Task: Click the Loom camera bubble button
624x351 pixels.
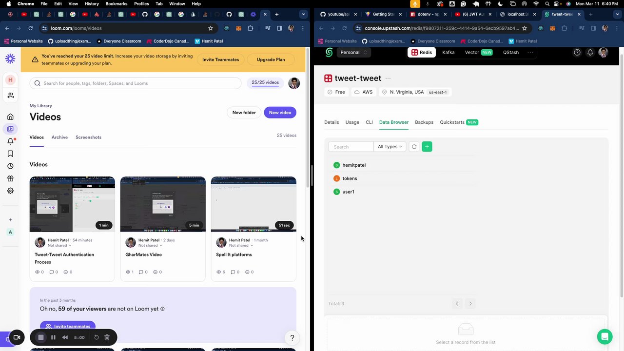Action: pyautogui.click(x=16, y=337)
